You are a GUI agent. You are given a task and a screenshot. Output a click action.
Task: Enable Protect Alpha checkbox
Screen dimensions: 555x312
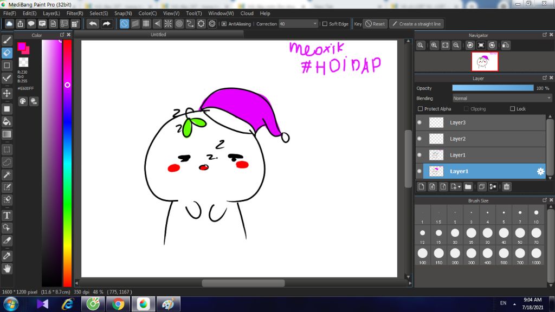pyautogui.click(x=420, y=109)
